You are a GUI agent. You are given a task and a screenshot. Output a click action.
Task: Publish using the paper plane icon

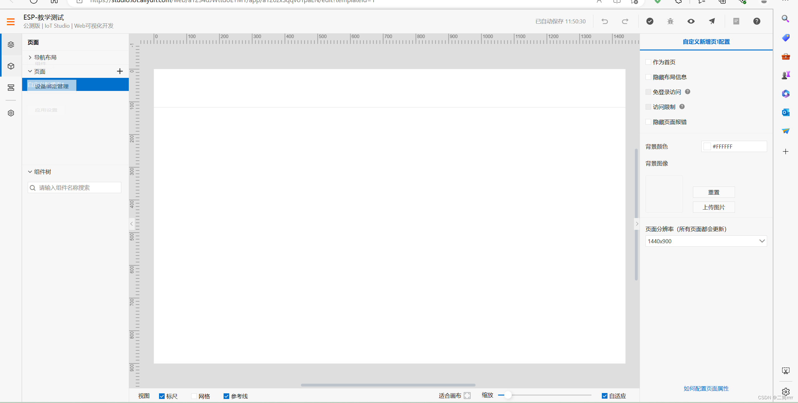point(712,21)
